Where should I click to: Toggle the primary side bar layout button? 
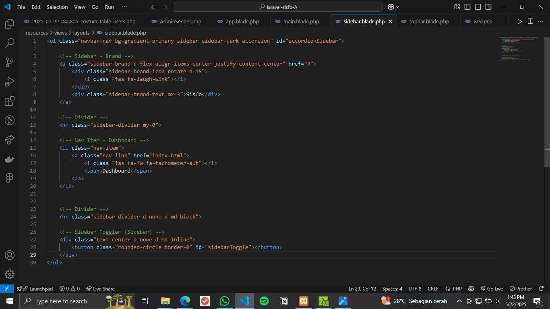pyautogui.click(x=467, y=7)
